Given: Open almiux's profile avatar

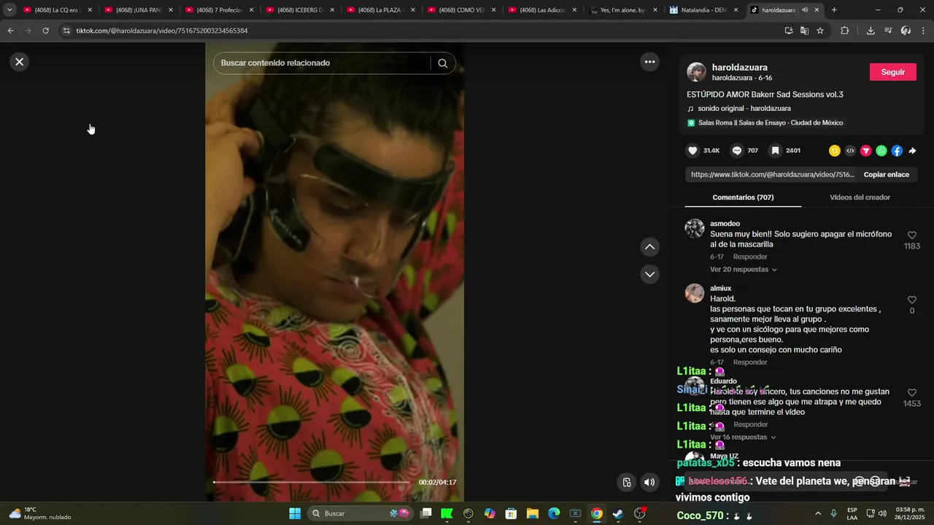Looking at the screenshot, I should point(694,293).
